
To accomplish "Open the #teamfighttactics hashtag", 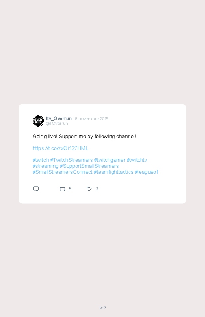I will click(x=114, y=172).
